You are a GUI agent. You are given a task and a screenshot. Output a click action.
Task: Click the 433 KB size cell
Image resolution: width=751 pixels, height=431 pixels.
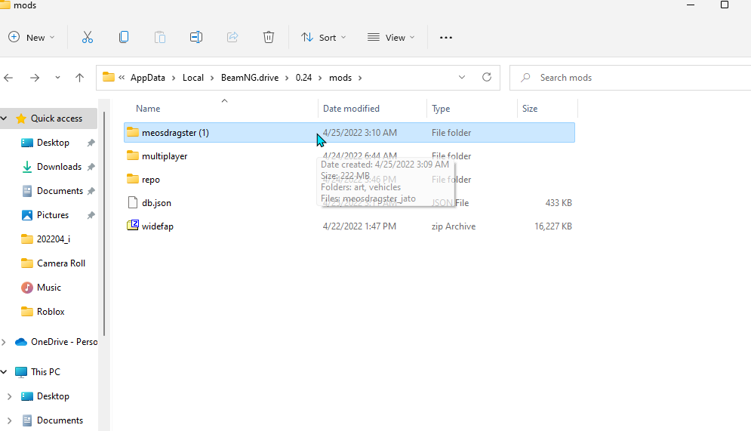pyautogui.click(x=559, y=203)
